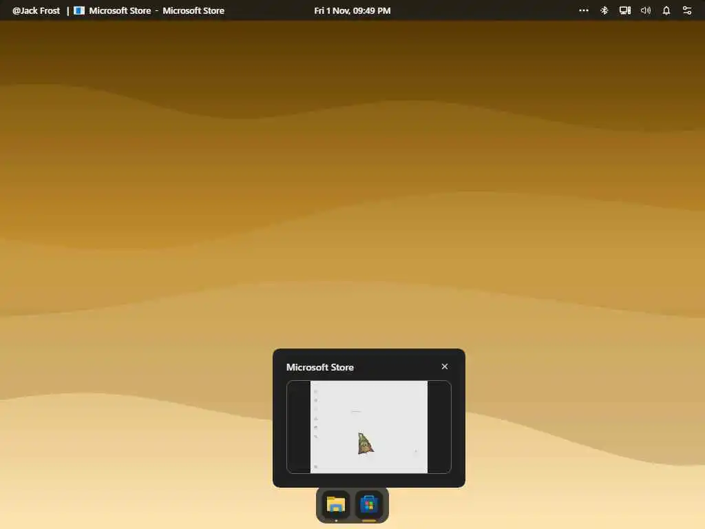Open File Explorer from the dock
The height and width of the screenshot is (529, 705).
[x=335, y=505]
